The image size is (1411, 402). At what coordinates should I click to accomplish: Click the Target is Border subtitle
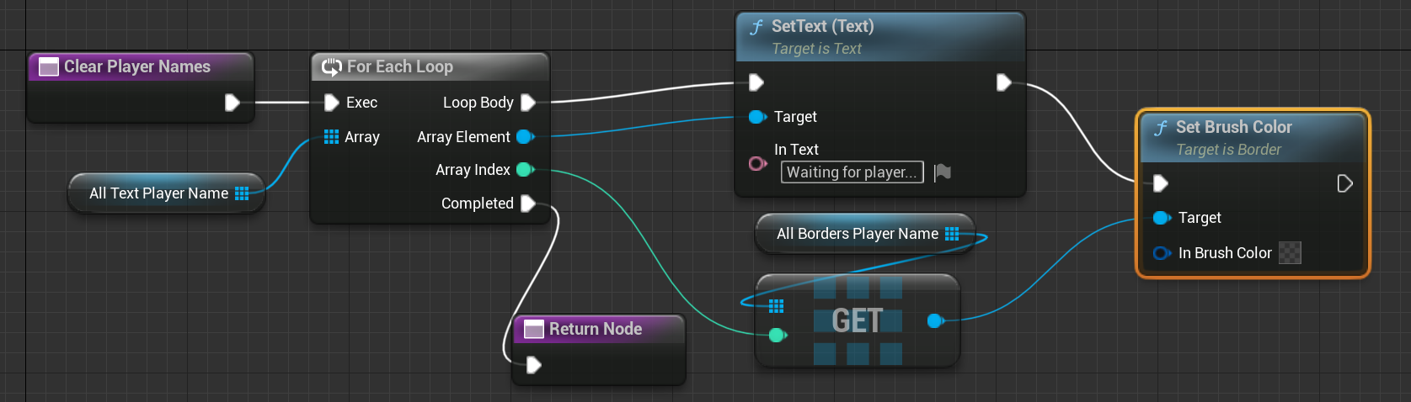tap(1229, 150)
